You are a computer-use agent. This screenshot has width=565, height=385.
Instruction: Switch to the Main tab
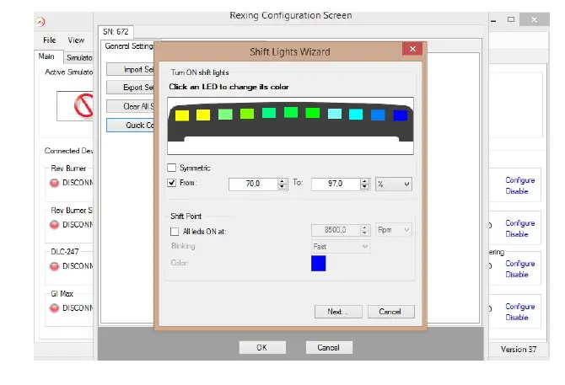tap(47, 56)
